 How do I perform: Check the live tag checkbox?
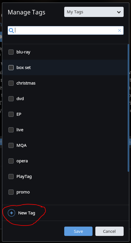[x=11, y=130]
